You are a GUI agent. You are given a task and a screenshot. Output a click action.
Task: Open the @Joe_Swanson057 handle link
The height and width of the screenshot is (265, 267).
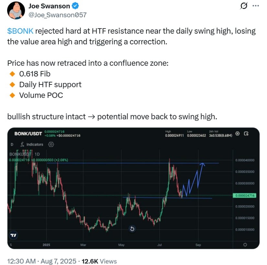pyautogui.click(x=58, y=15)
